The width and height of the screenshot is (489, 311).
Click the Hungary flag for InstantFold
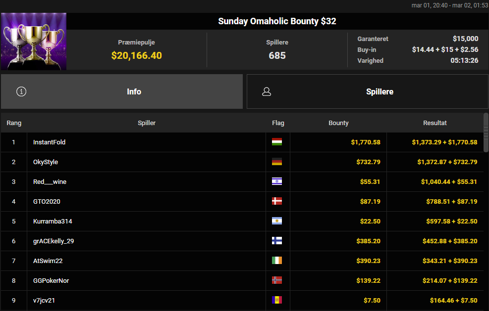(277, 142)
